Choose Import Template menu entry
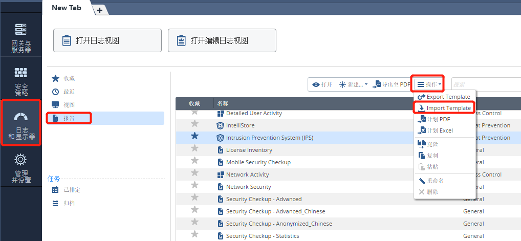521x241 pixels. pyautogui.click(x=445, y=108)
